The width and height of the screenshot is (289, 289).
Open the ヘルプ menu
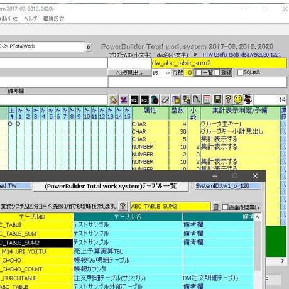coord(30,19)
